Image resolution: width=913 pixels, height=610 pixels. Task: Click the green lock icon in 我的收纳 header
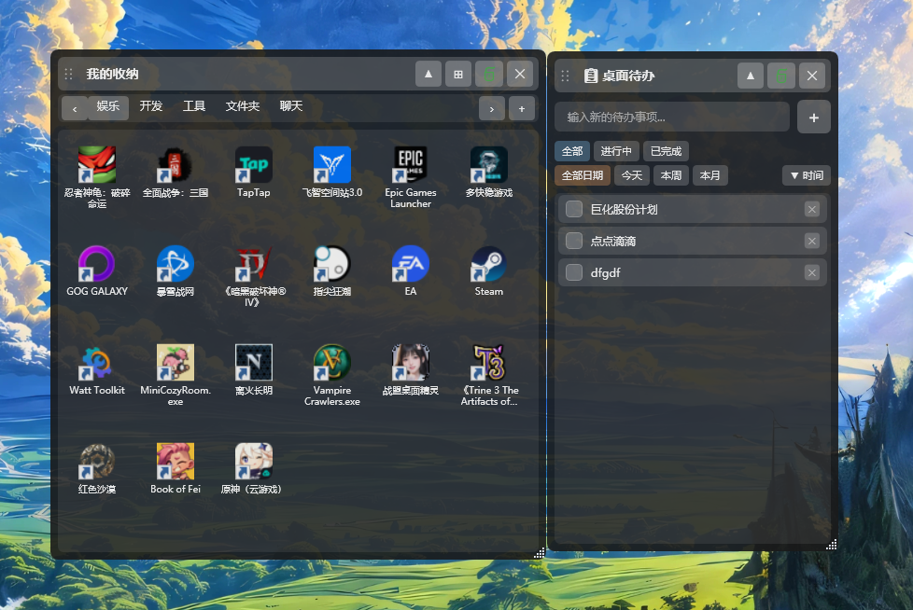click(489, 74)
